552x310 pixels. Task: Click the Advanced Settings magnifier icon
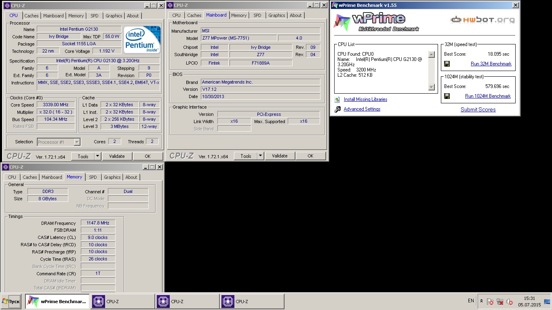pos(337,109)
